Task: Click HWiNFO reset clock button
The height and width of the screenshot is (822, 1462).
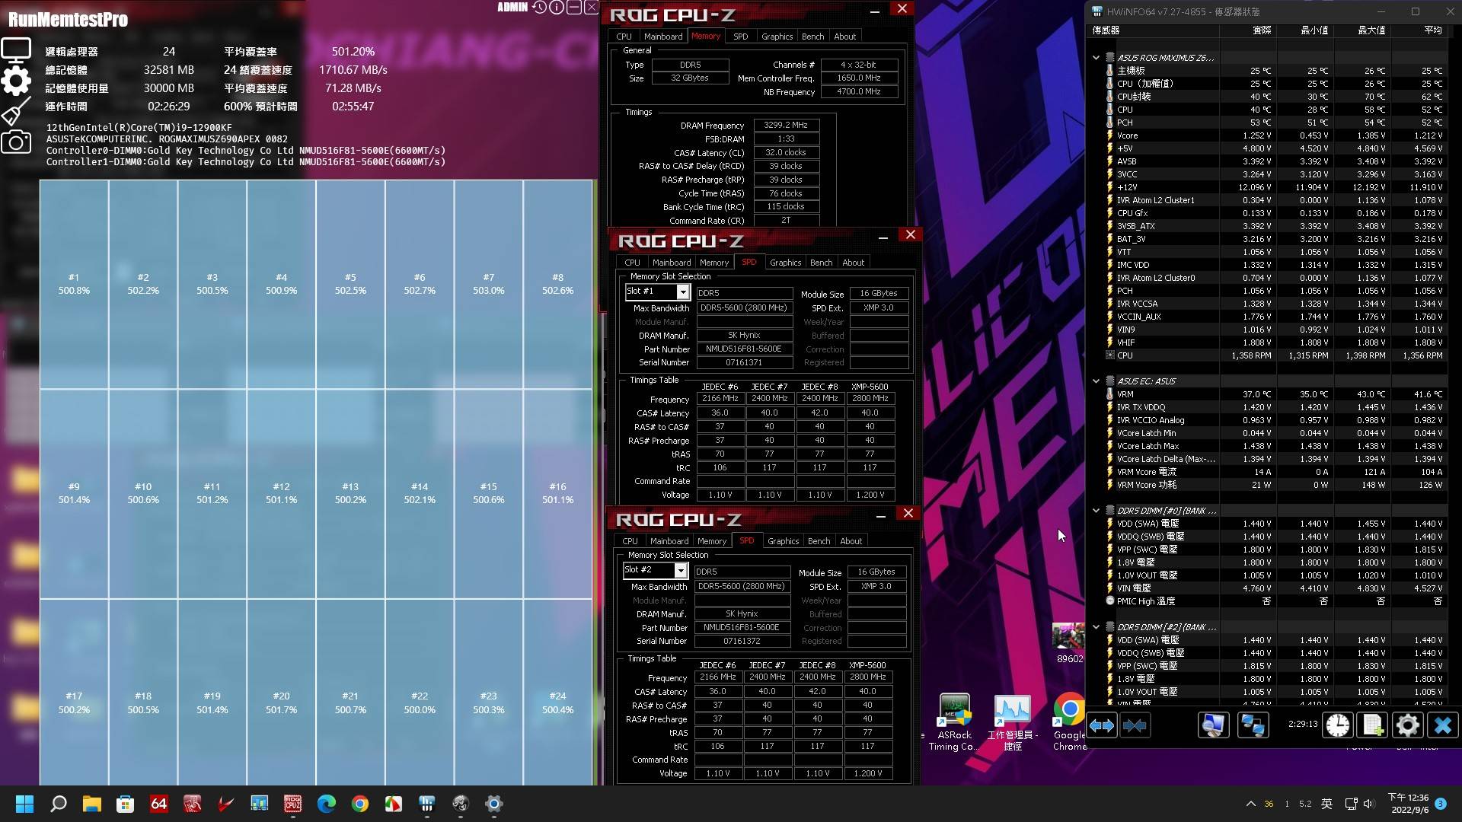Action: (1337, 725)
